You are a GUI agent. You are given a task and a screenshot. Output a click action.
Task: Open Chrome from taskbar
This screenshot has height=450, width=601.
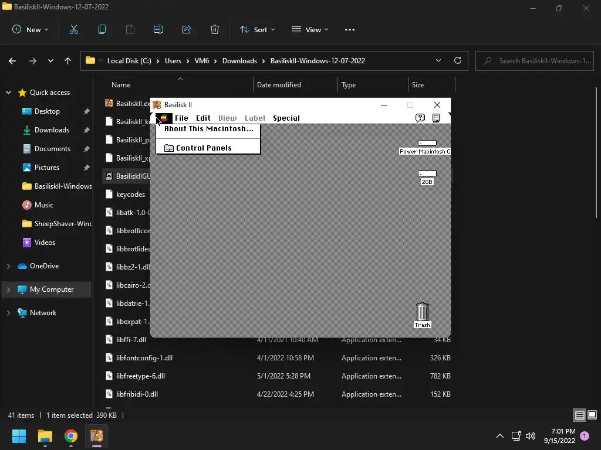pos(71,436)
